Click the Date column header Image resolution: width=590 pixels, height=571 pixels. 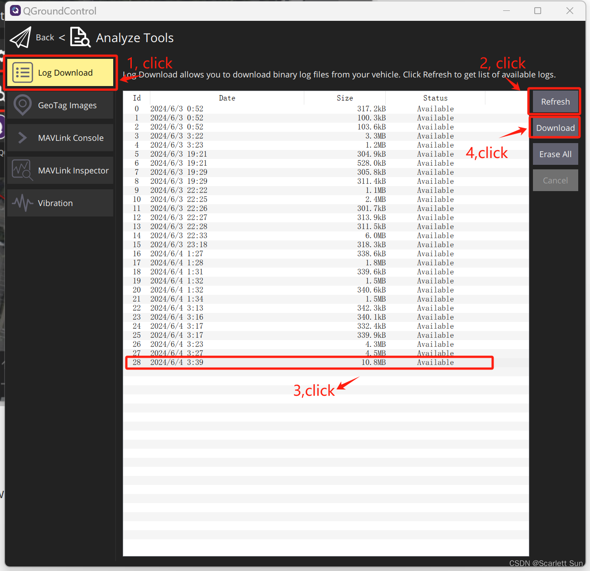[227, 97]
